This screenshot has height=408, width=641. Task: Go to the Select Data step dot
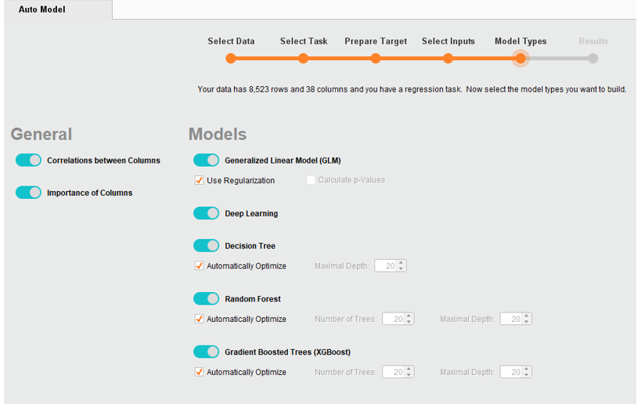(231, 59)
